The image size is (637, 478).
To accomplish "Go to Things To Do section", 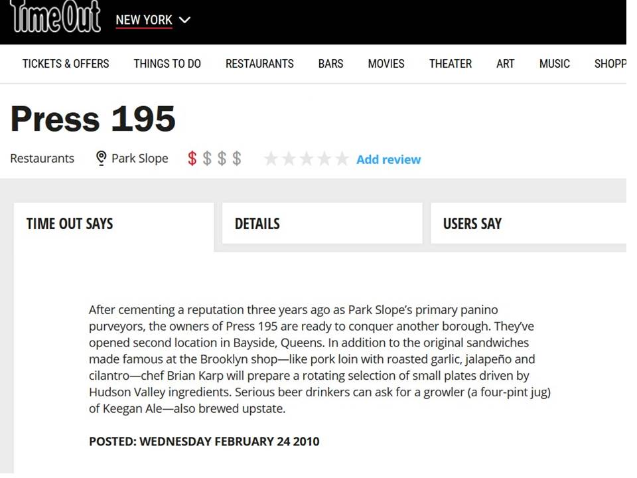I will point(167,64).
